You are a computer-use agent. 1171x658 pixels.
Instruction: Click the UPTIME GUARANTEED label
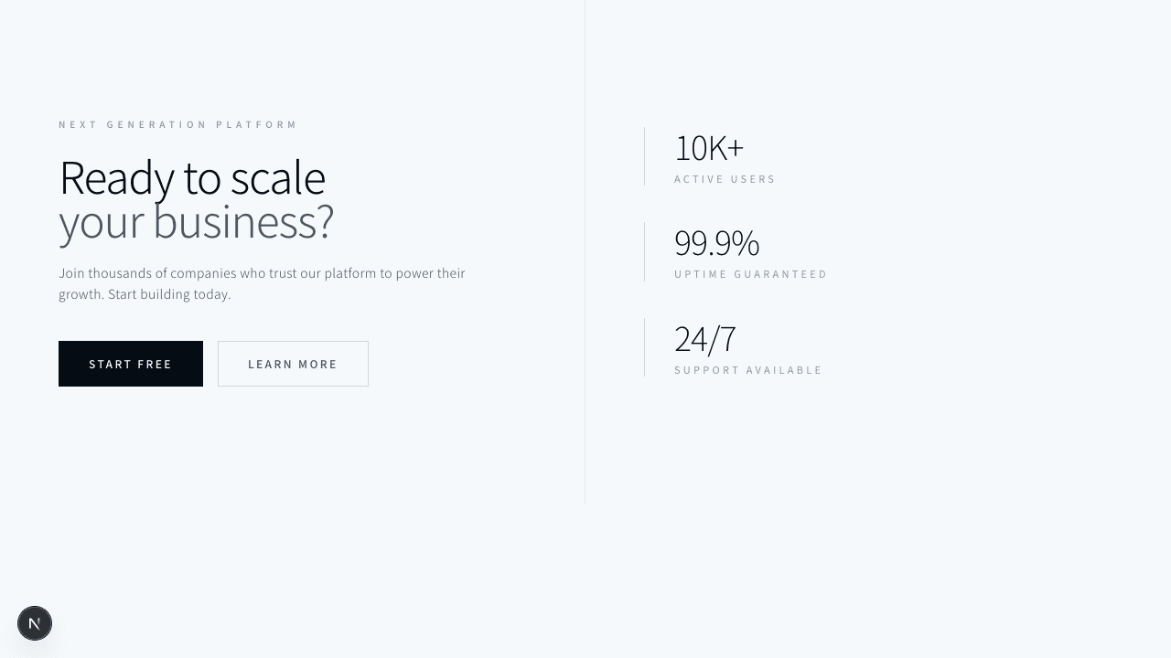coord(750,274)
